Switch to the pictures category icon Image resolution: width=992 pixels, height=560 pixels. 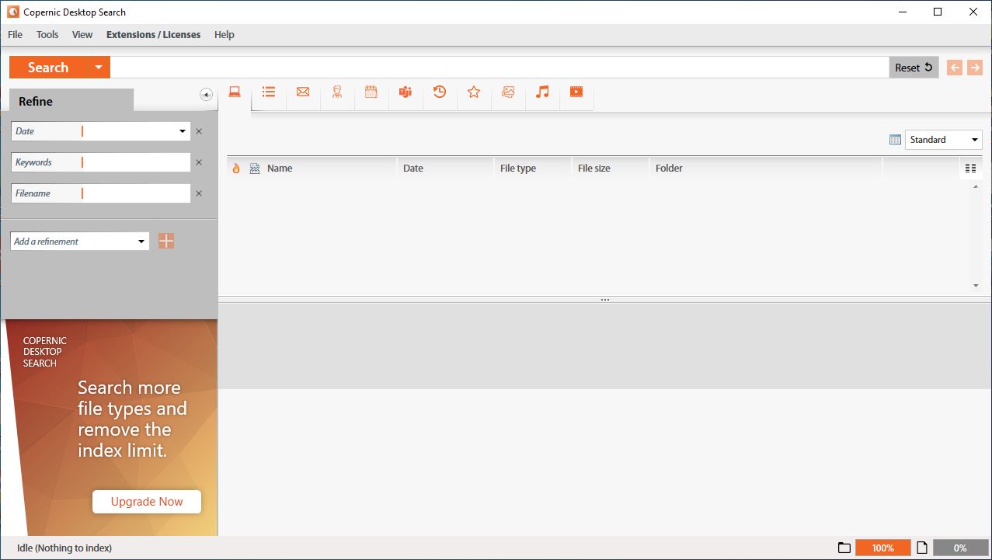508,92
